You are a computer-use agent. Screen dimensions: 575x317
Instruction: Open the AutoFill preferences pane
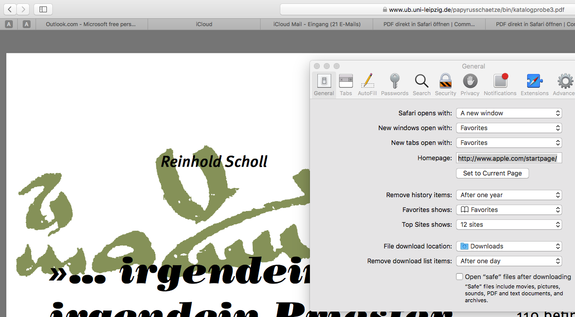[367, 85]
